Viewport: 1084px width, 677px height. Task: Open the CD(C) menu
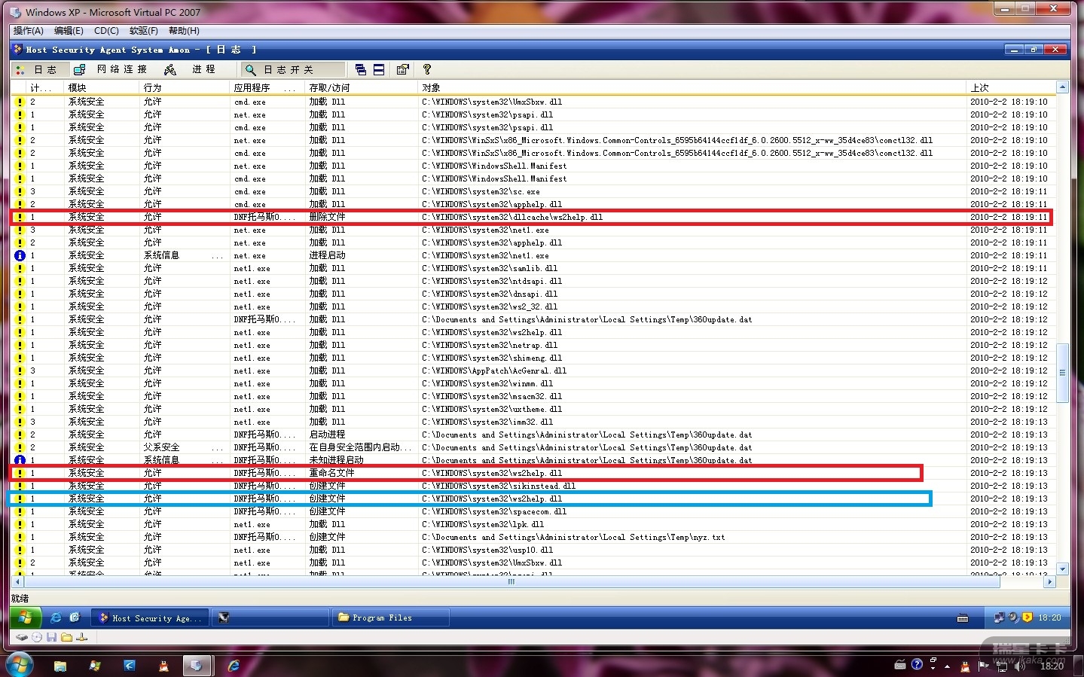coord(106,31)
